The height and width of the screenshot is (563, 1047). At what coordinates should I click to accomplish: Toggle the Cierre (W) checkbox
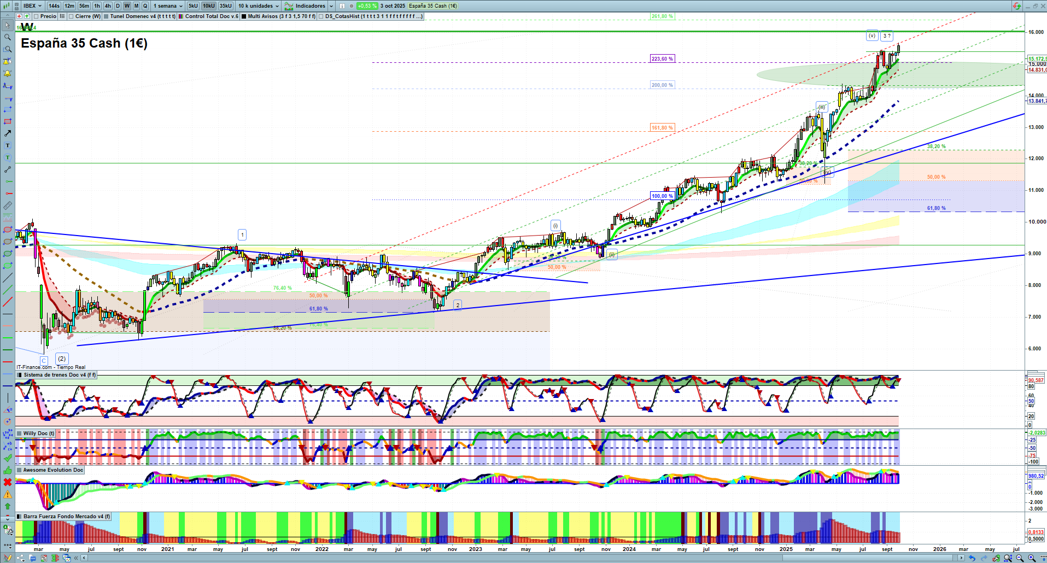71,16
